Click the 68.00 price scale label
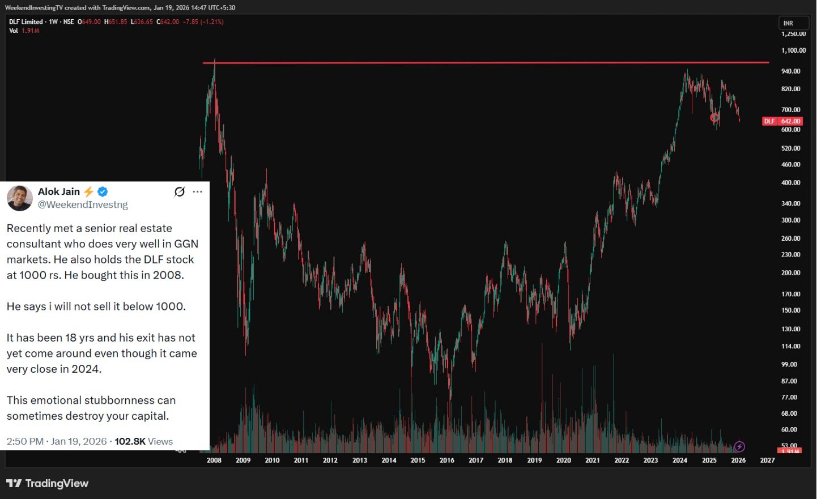Screen dimensions: 817x499 (x=789, y=414)
